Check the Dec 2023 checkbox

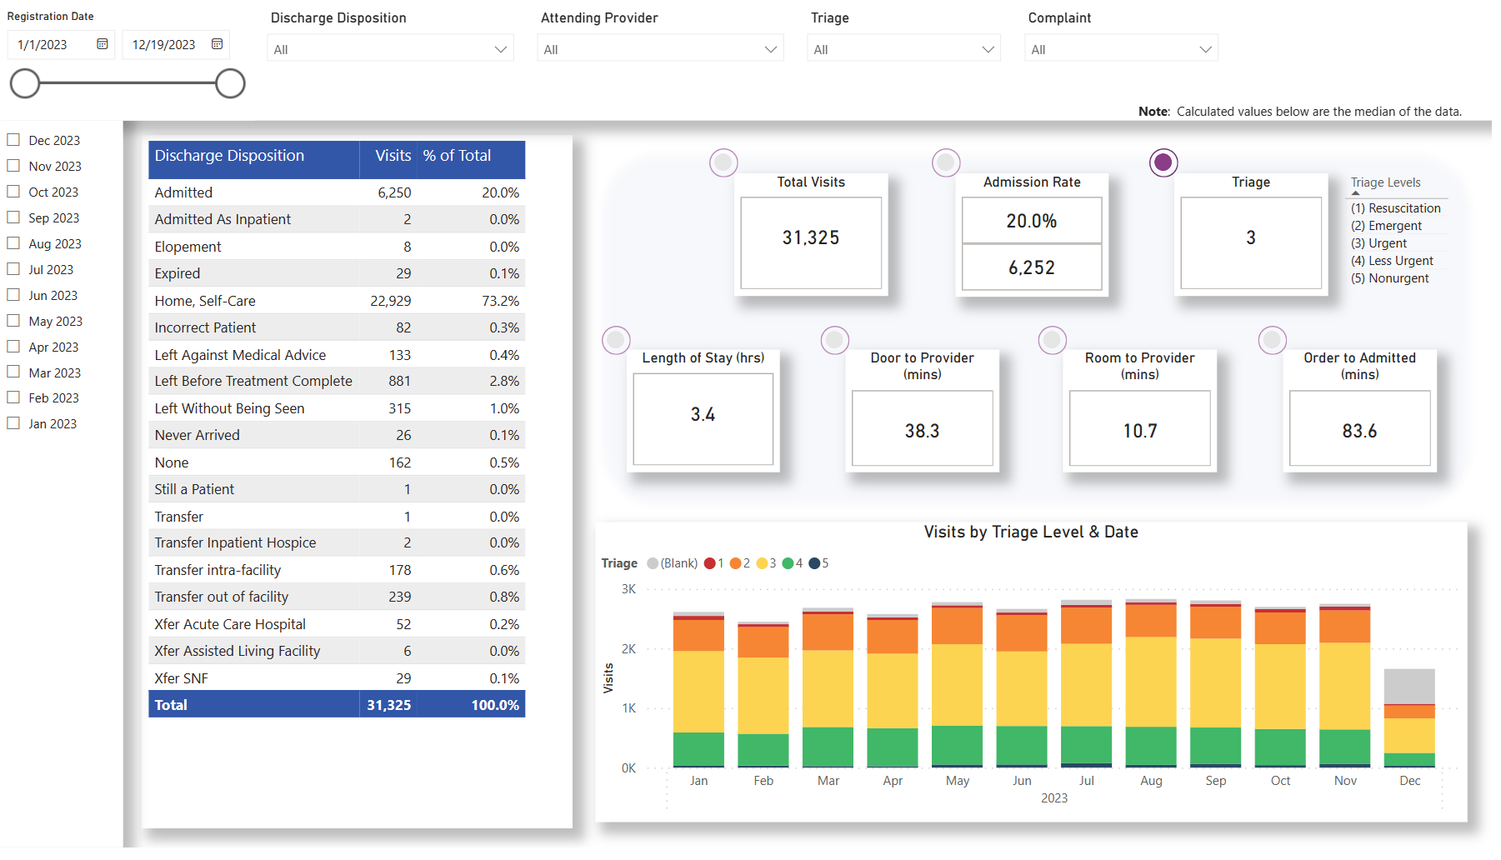pyautogui.click(x=13, y=139)
